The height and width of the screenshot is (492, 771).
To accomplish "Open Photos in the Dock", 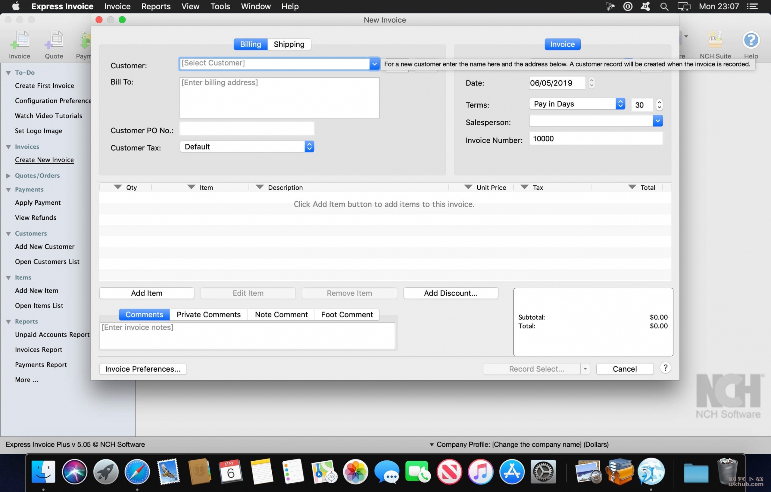I will [x=355, y=472].
